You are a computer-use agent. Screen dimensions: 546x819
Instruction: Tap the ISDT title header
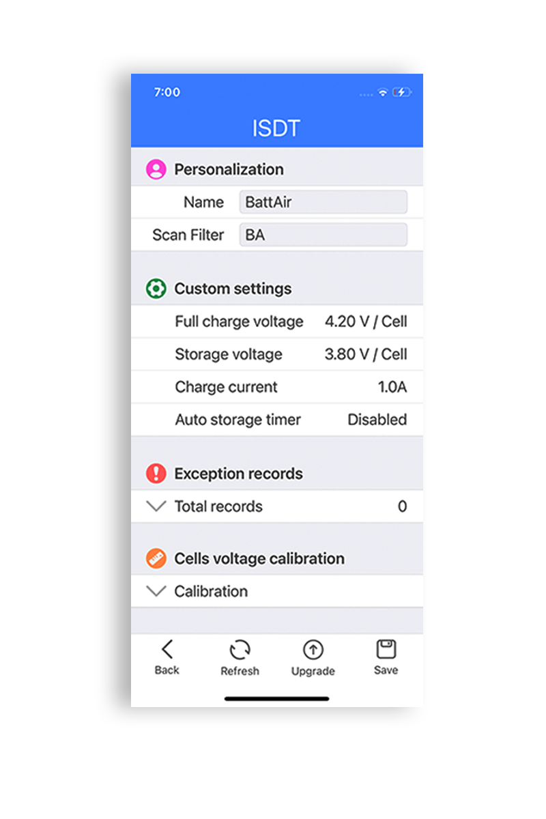(x=276, y=128)
